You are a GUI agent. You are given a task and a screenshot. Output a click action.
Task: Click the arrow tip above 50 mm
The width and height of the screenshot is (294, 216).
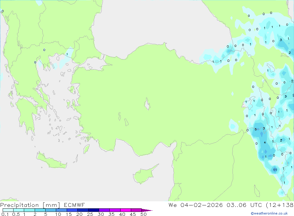147,210
